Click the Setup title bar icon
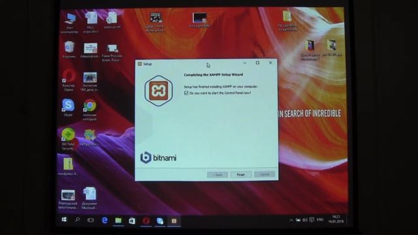The height and width of the screenshot is (235, 418). (x=140, y=64)
